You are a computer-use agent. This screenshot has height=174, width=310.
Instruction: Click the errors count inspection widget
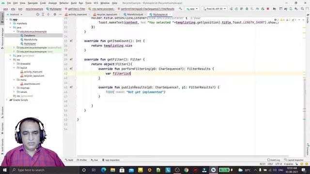point(277,20)
